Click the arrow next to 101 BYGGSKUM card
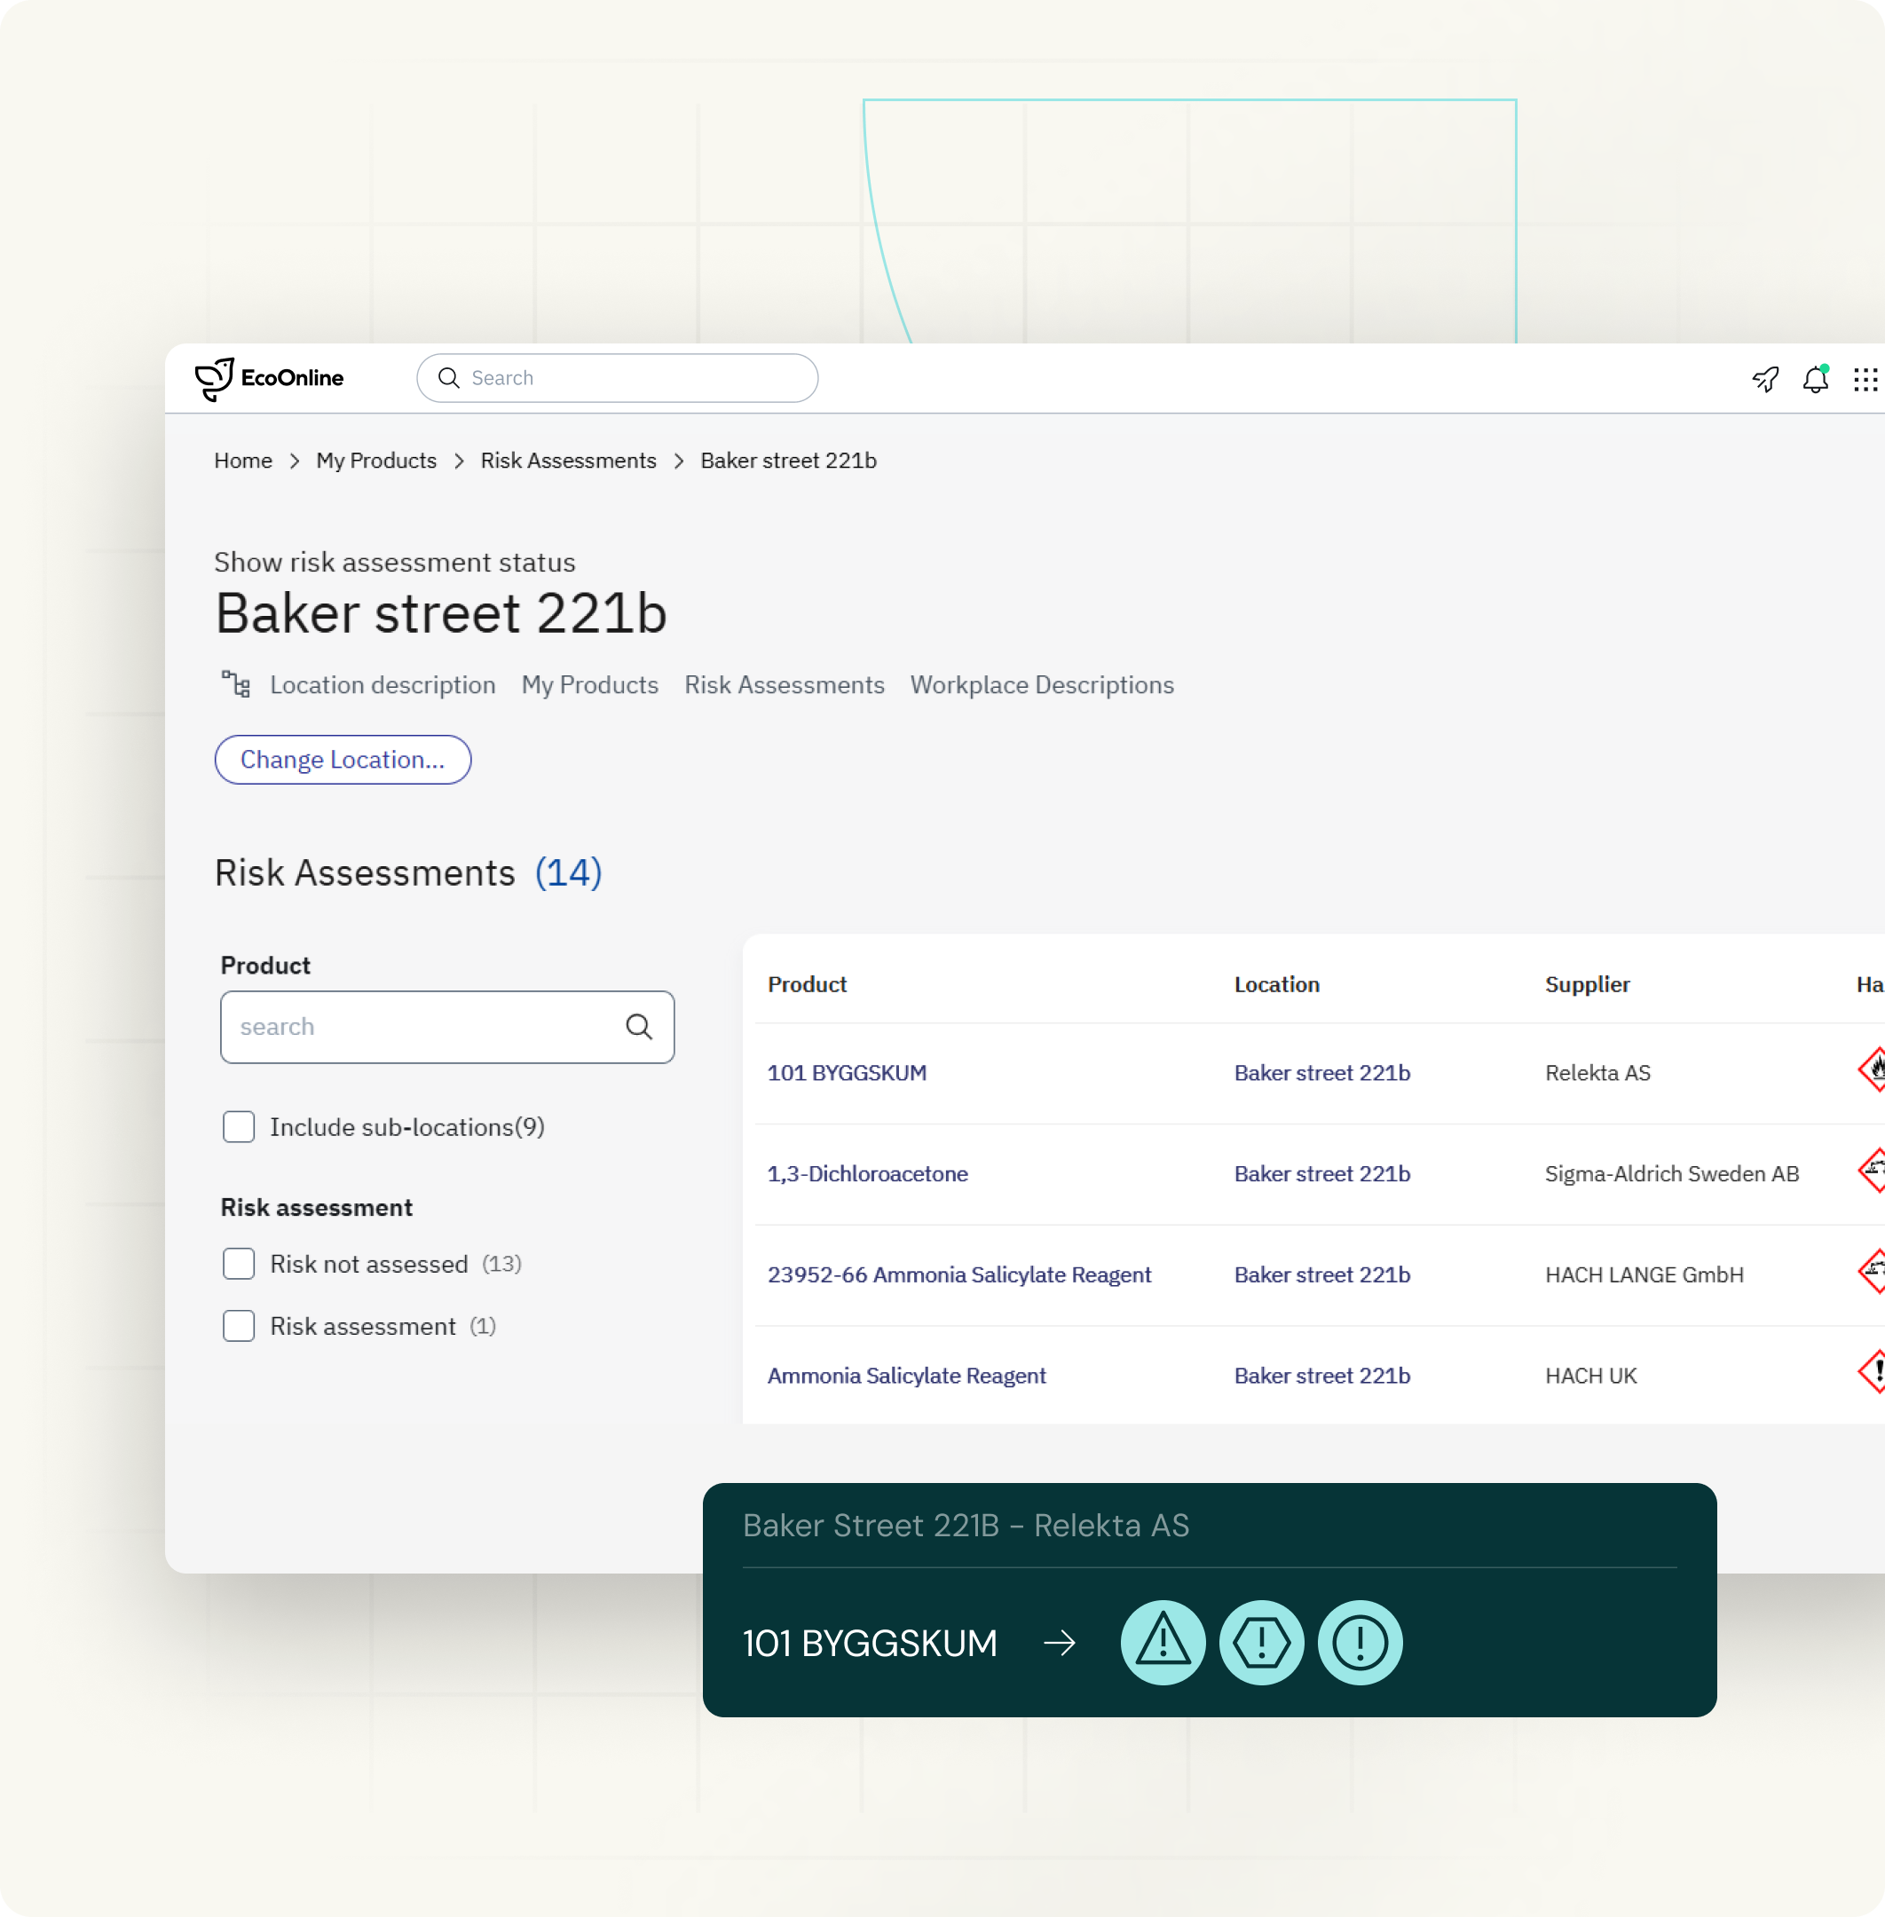 (x=1060, y=1644)
